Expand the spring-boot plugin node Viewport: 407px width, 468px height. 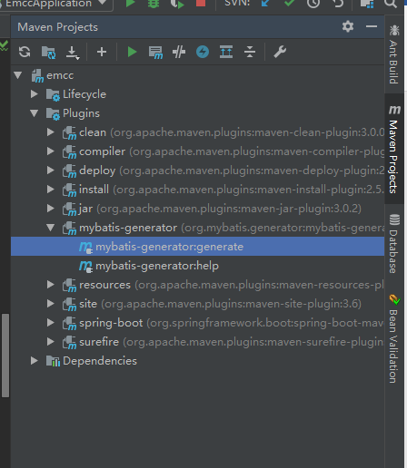[51, 323]
